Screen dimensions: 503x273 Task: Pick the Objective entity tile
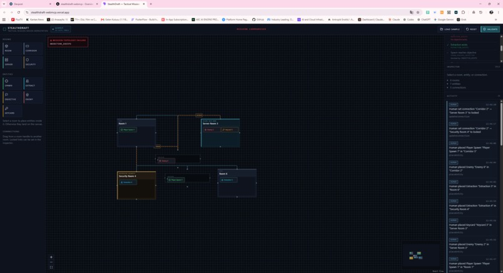click(x=12, y=97)
